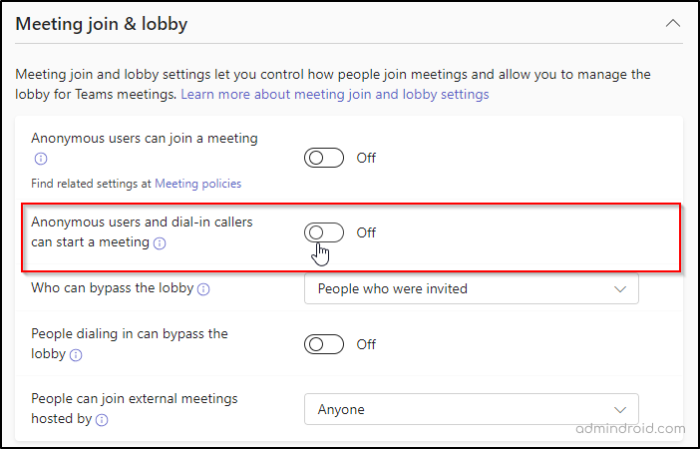Follow the 'Meeting policies' link

(197, 184)
